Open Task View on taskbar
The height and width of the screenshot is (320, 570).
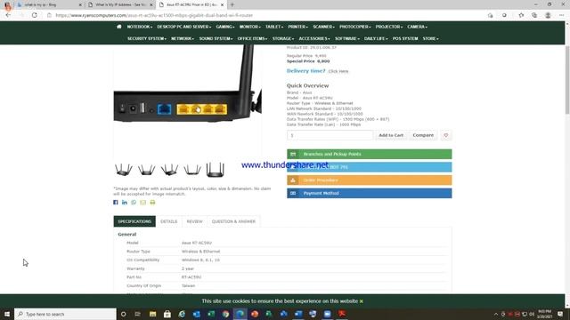coord(138,314)
